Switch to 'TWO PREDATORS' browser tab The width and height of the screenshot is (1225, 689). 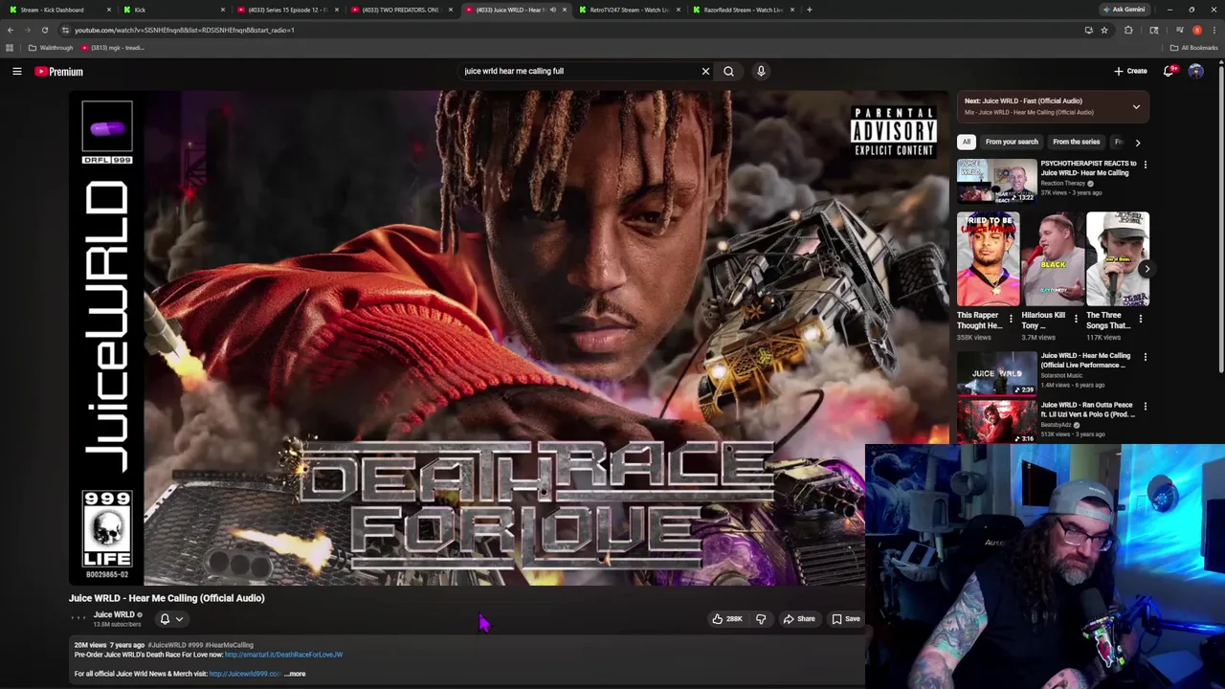pyautogui.click(x=400, y=10)
